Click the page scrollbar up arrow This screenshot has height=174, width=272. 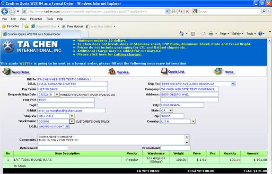coord(269,41)
